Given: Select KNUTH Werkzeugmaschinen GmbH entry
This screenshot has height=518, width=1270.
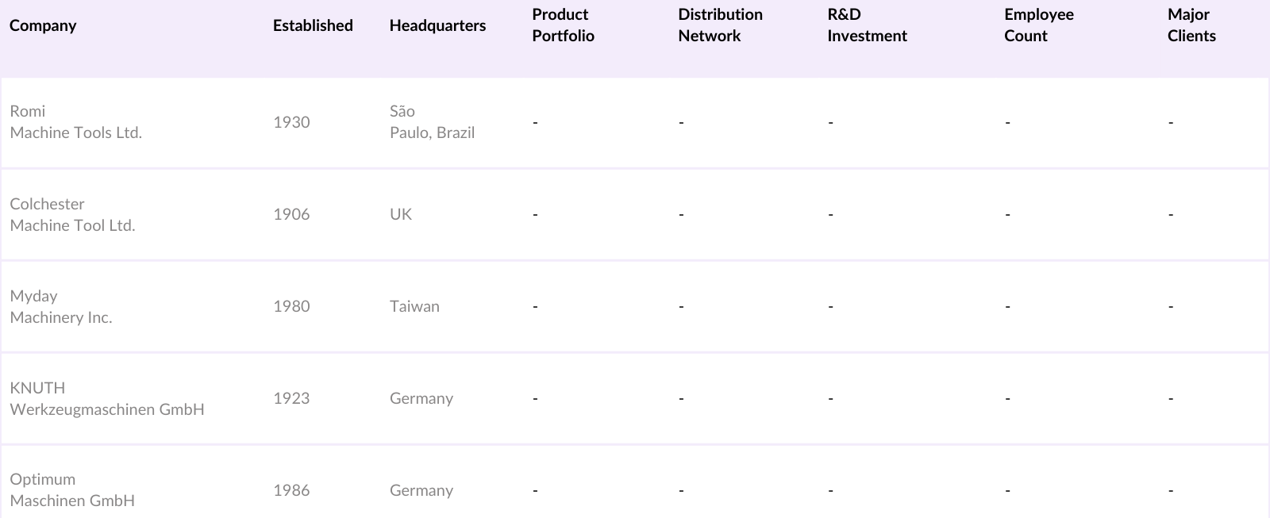Looking at the screenshot, I should [106, 398].
